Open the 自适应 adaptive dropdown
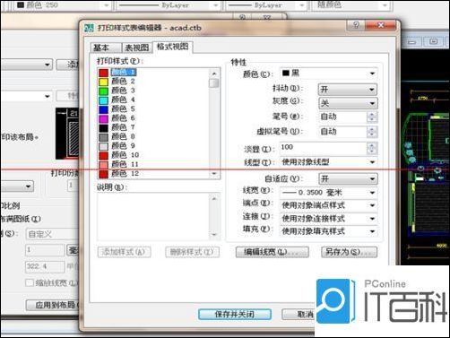The height and width of the screenshot is (338, 450). coord(348,179)
